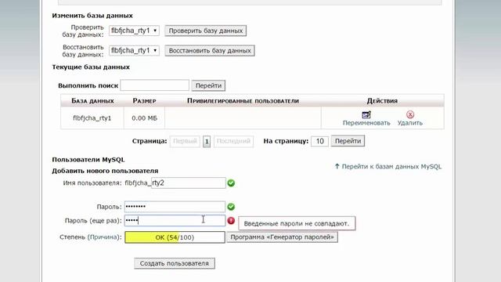Screen dimensions: 501x282
Task: Click the '0.00 МБ' size cell
Action: click(144, 118)
